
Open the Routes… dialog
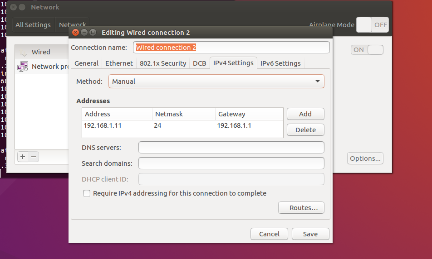click(x=301, y=207)
